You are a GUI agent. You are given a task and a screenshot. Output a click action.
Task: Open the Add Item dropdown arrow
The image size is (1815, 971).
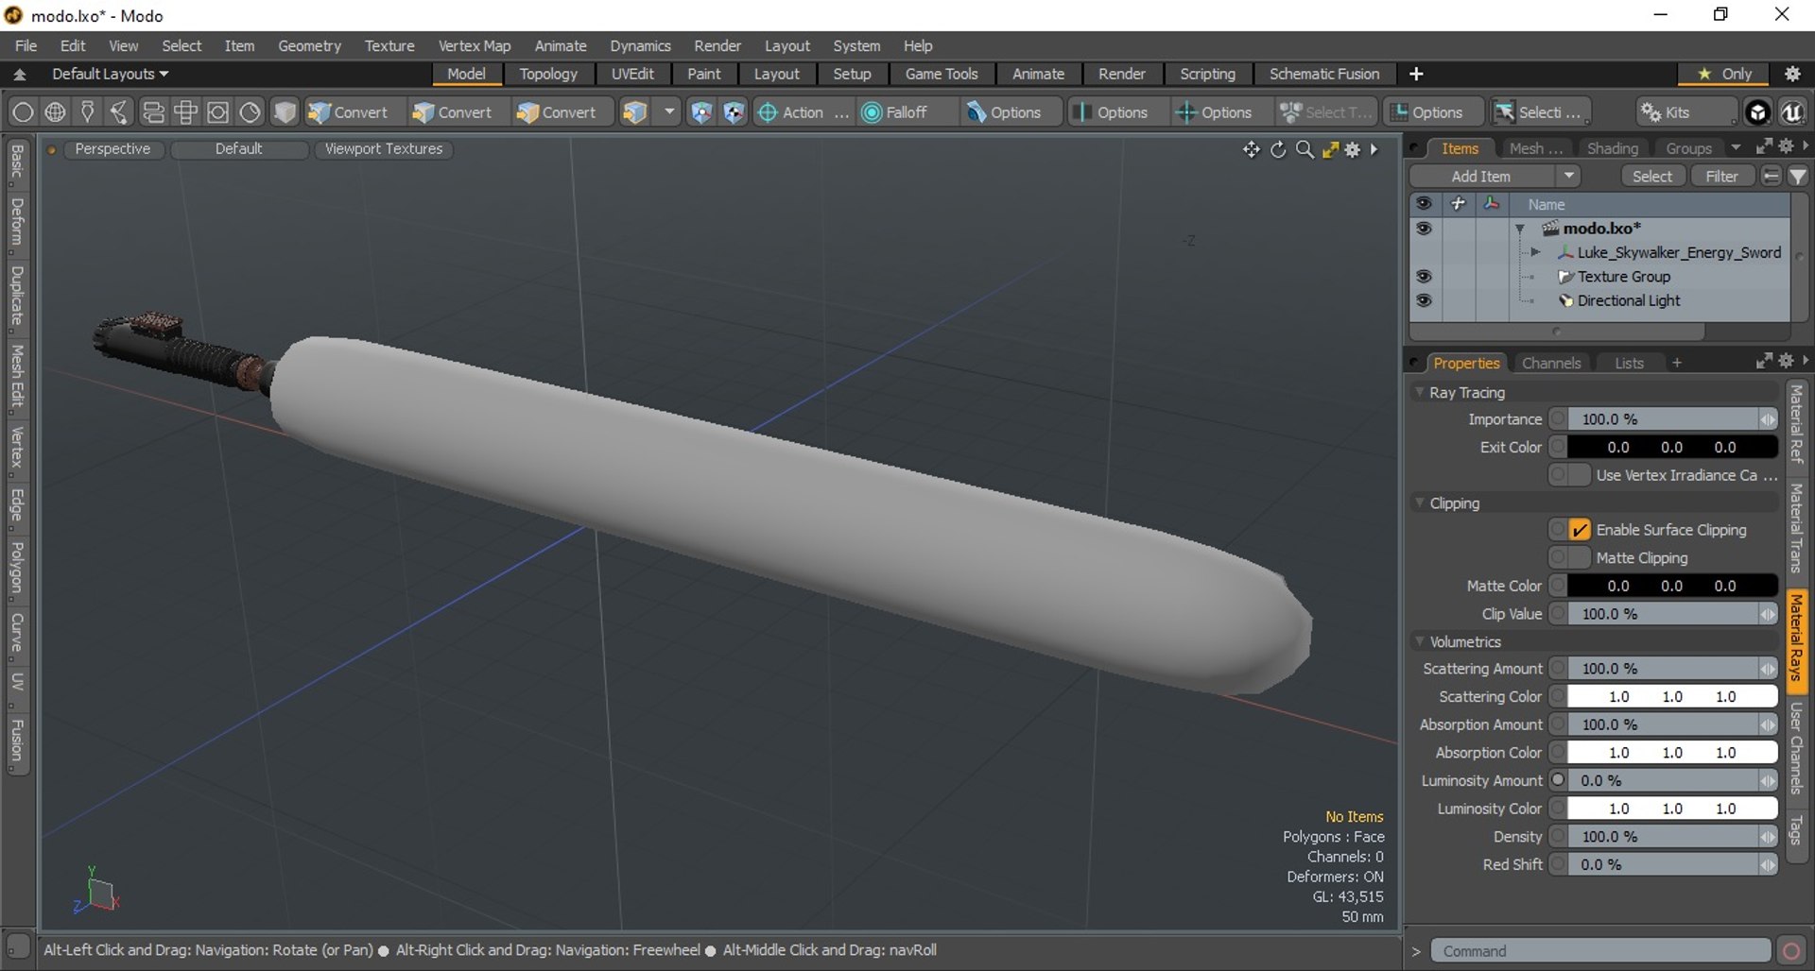1568,177
